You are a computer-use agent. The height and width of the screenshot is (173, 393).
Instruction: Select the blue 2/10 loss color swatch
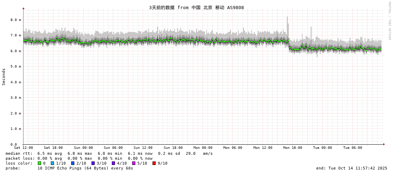pyautogui.click(x=73, y=163)
